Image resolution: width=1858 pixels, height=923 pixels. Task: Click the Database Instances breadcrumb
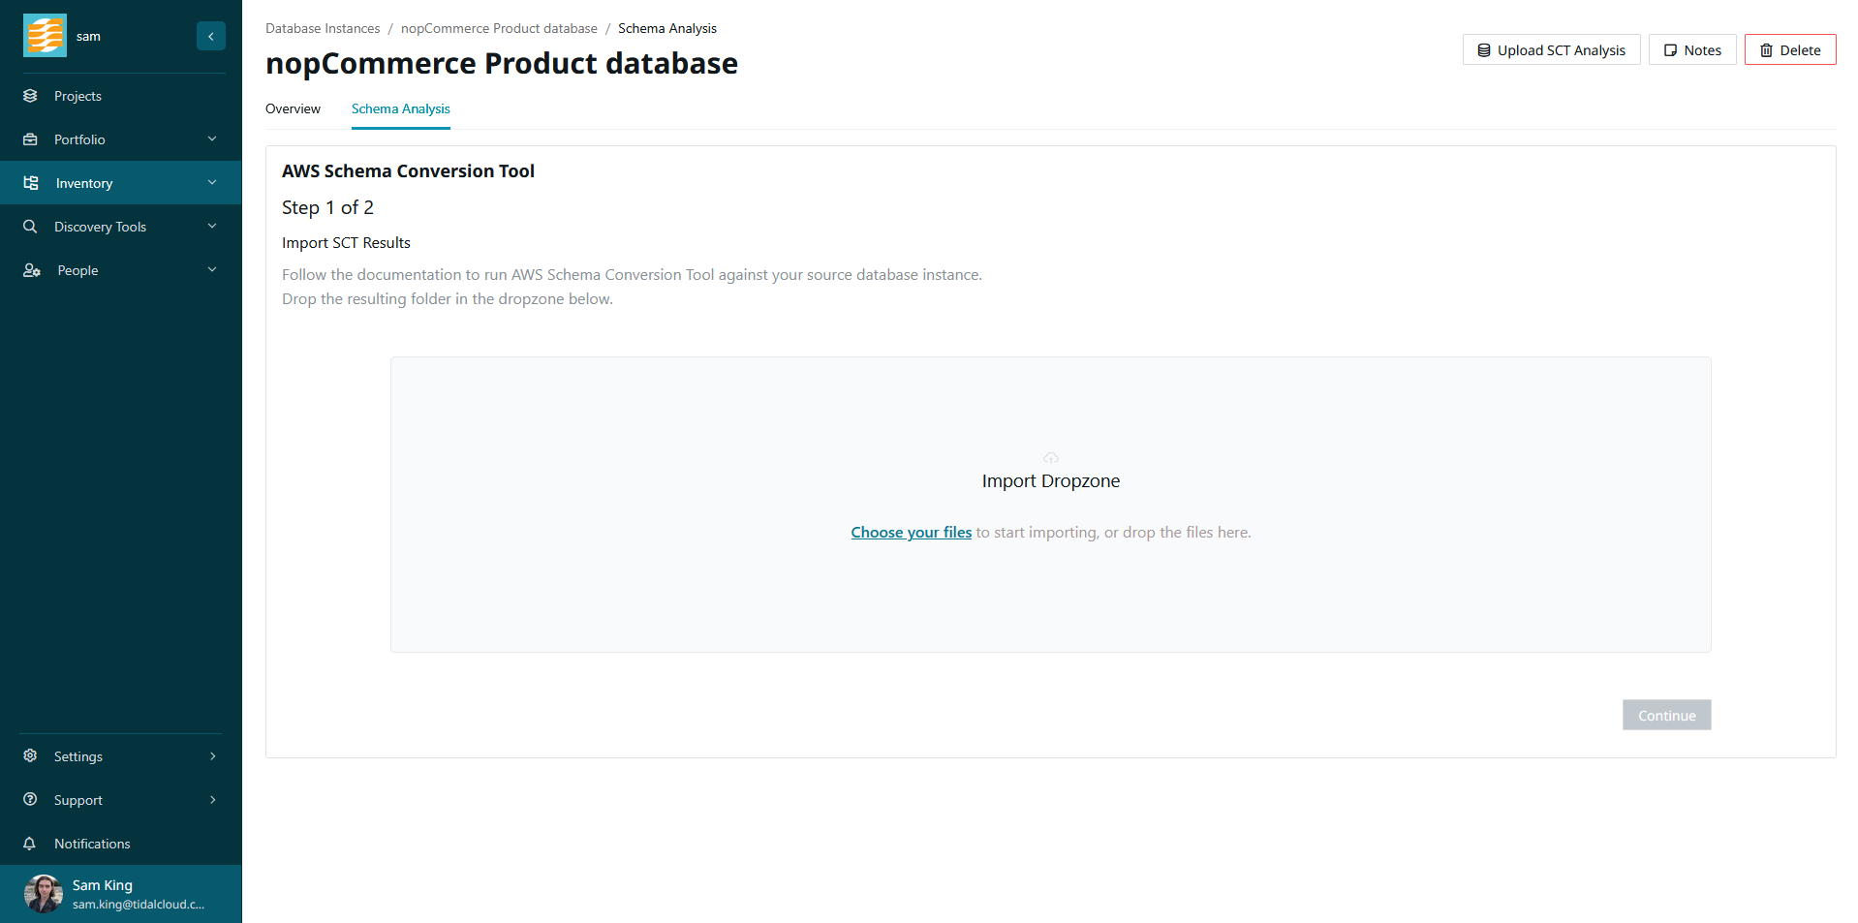(323, 28)
